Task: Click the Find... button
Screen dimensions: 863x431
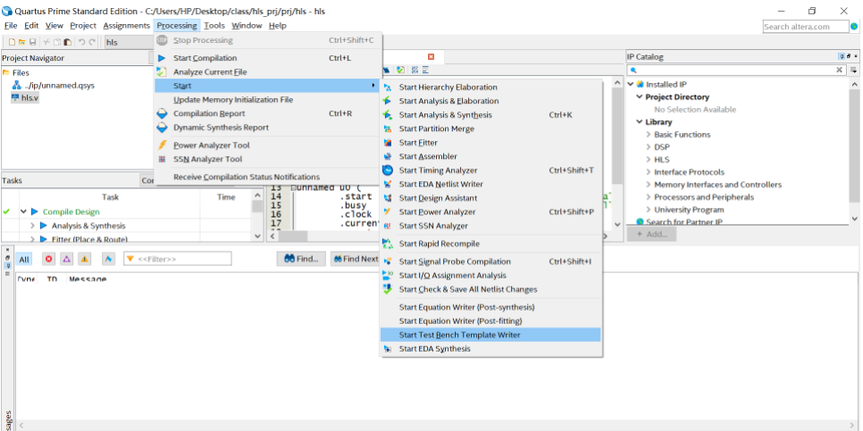Action: click(301, 259)
